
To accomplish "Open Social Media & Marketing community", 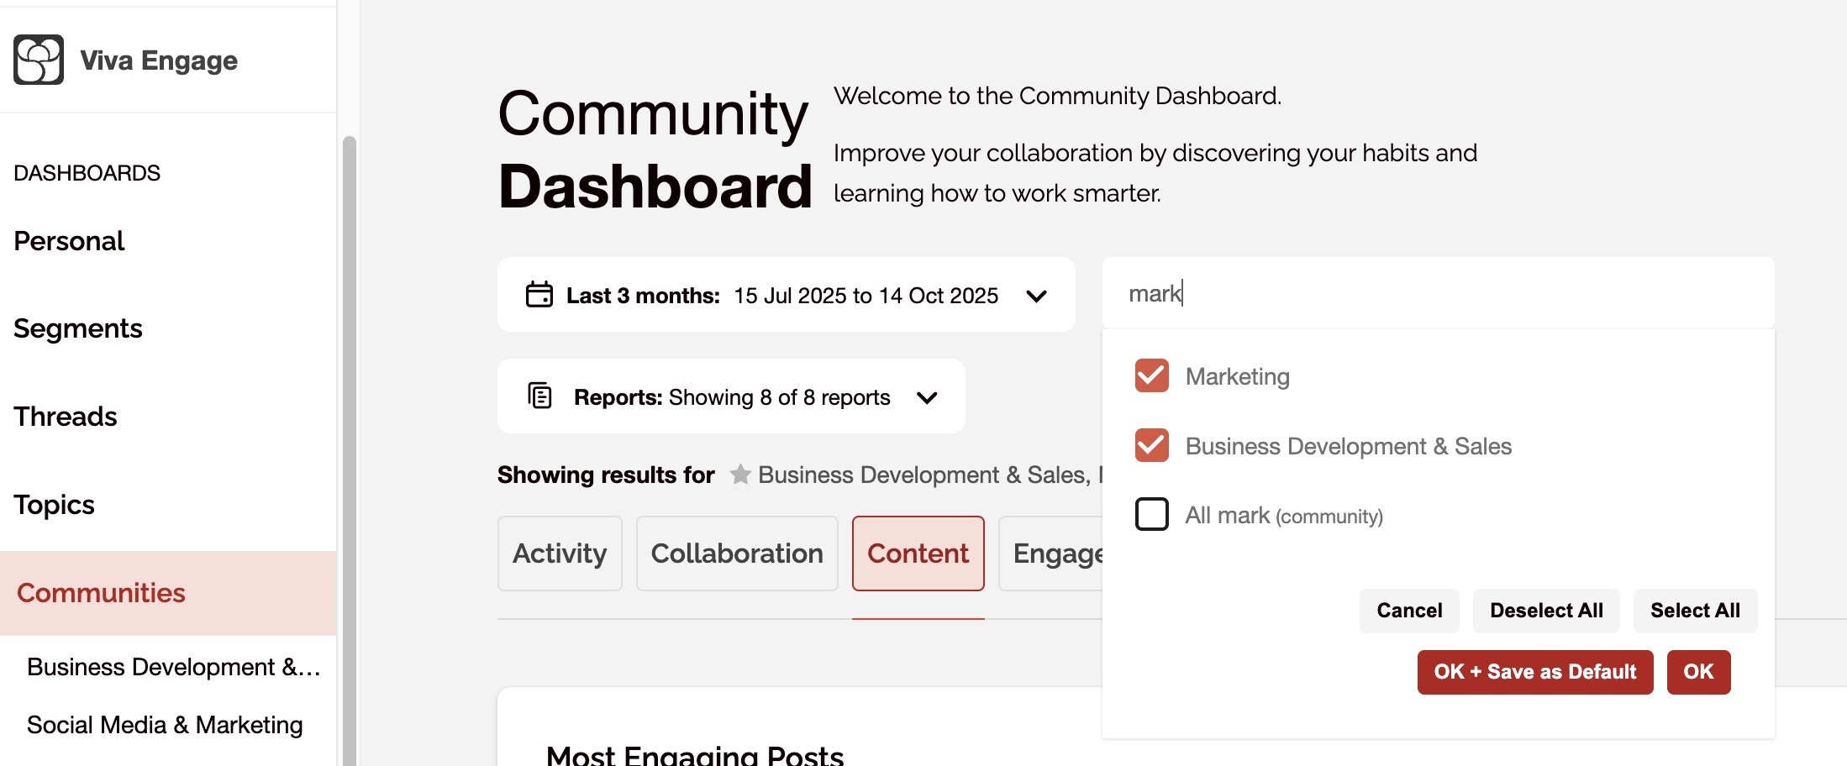I will tap(165, 725).
